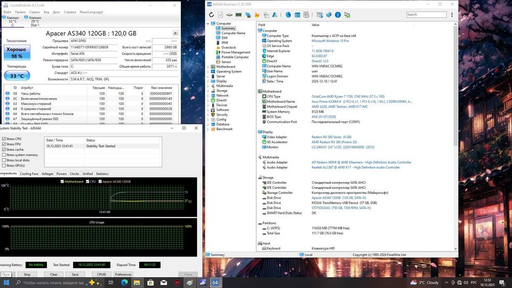Viewport: 512px width, 288px height.
Task: Toggle the Motherboard graph checkbox
Action: tap(62, 182)
